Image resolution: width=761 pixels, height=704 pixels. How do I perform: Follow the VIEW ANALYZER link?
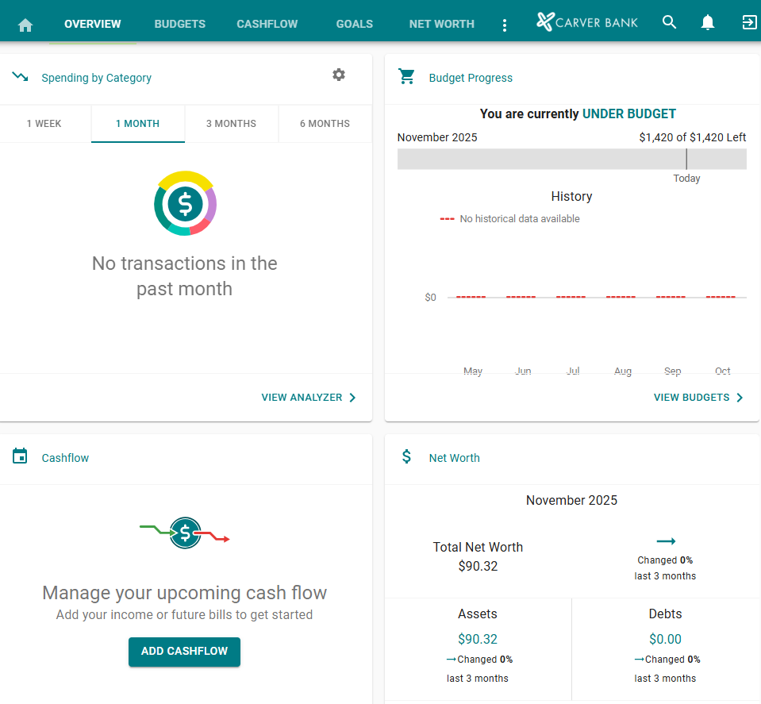[x=309, y=398]
